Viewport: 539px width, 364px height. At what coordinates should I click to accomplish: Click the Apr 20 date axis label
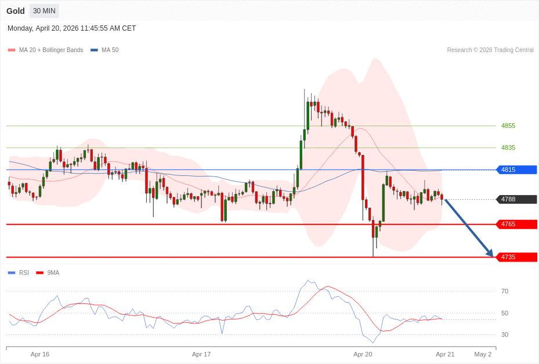363,354
